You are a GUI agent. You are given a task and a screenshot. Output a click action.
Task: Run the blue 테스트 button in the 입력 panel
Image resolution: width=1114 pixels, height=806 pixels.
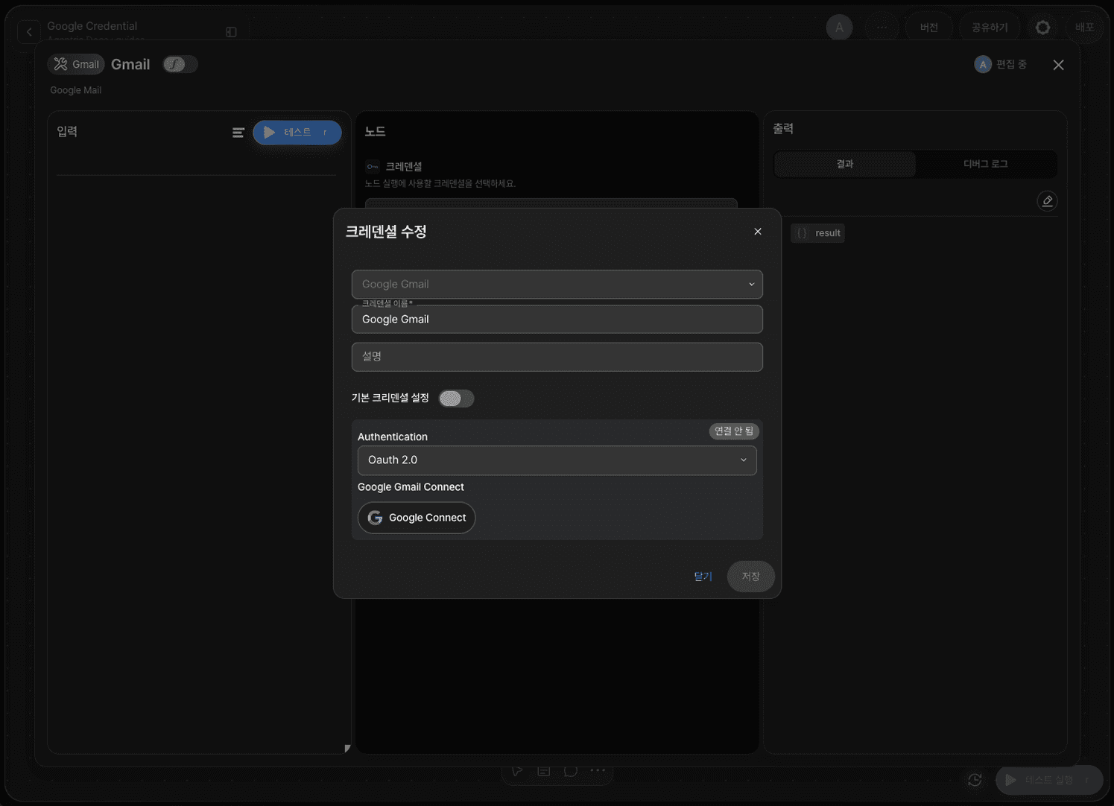coord(297,133)
